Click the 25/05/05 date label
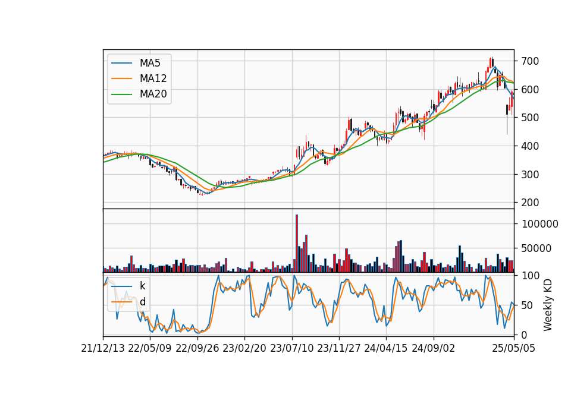The image size is (571, 410). click(x=514, y=349)
